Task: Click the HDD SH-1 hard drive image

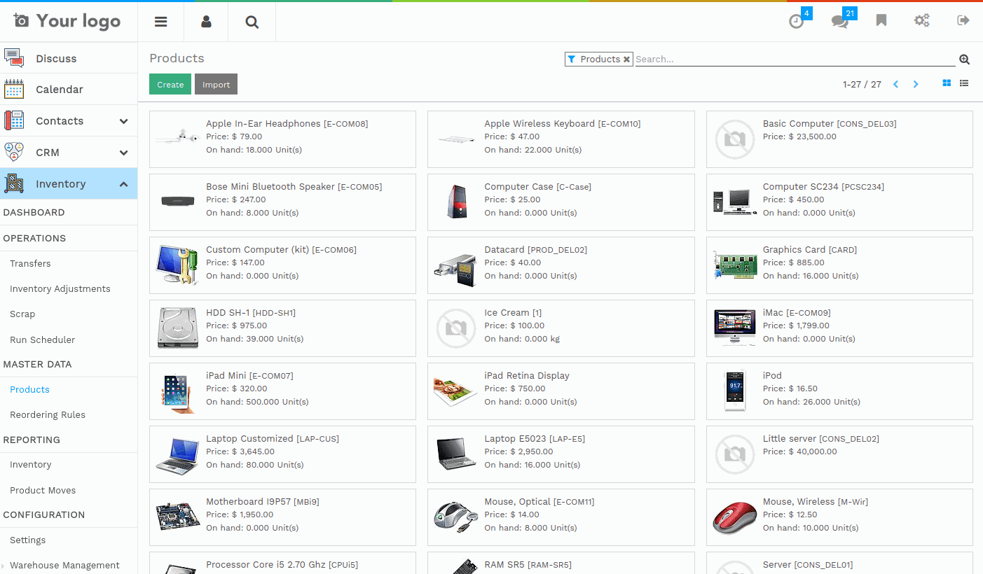Action: tap(178, 328)
